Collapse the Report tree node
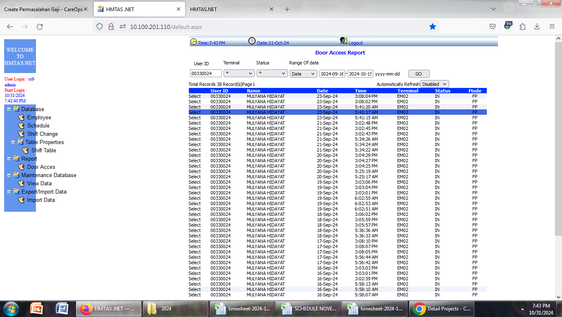The image size is (562, 317). pos(9,158)
